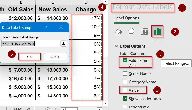
Task: Click the New Sales header cell
Action: coord(53,9)
